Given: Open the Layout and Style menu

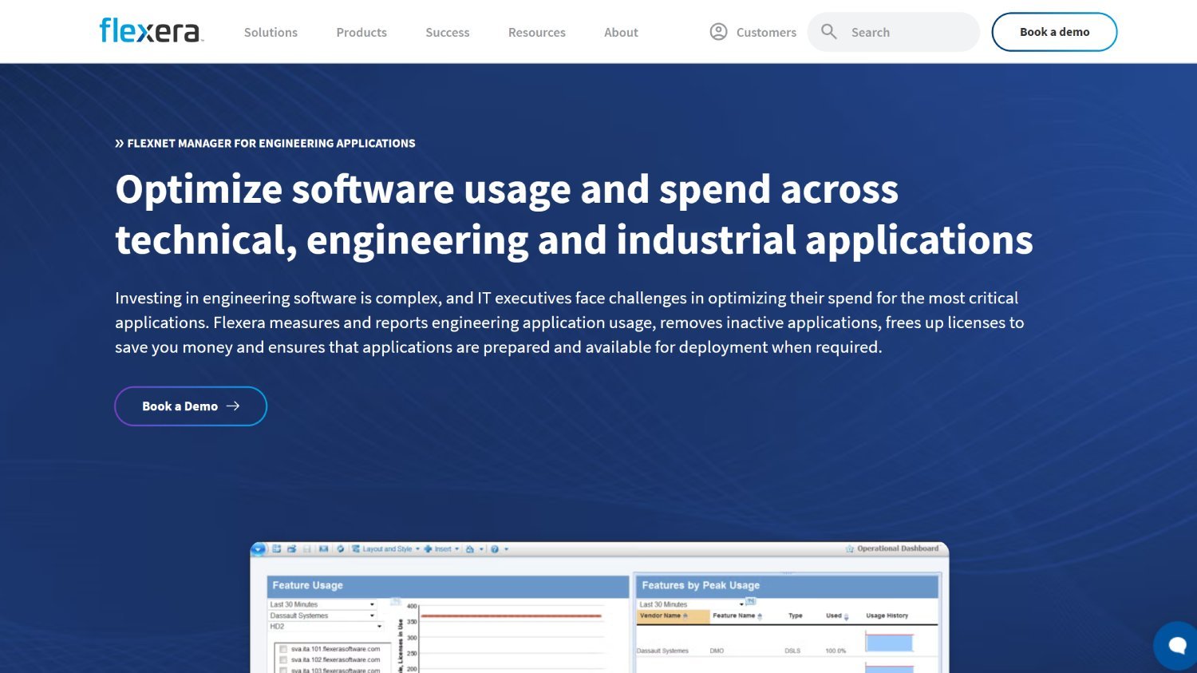Looking at the screenshot, I should (387, 549).
